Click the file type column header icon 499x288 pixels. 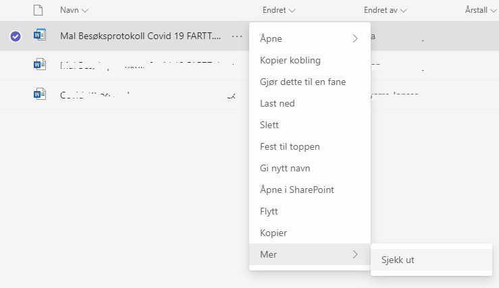[x=38, y=10]
